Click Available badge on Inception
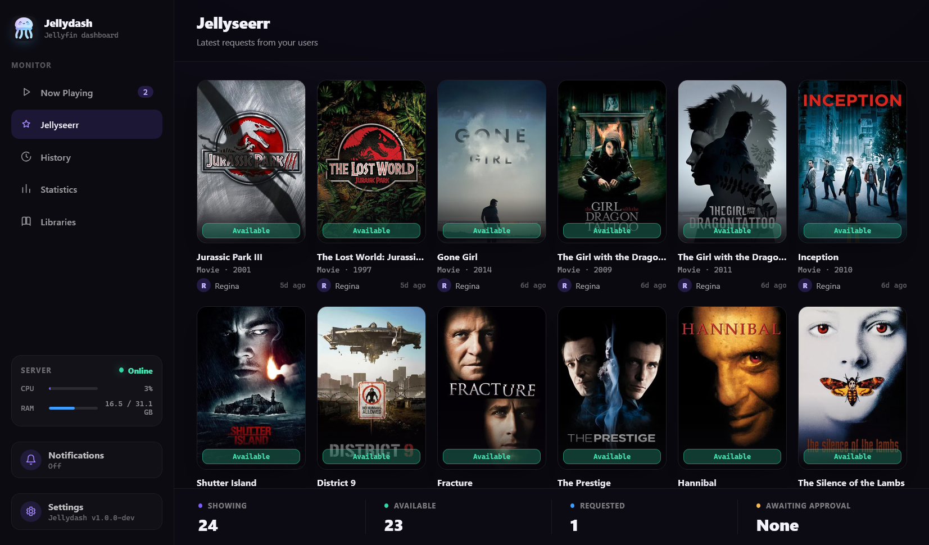 tap(853, 230)
